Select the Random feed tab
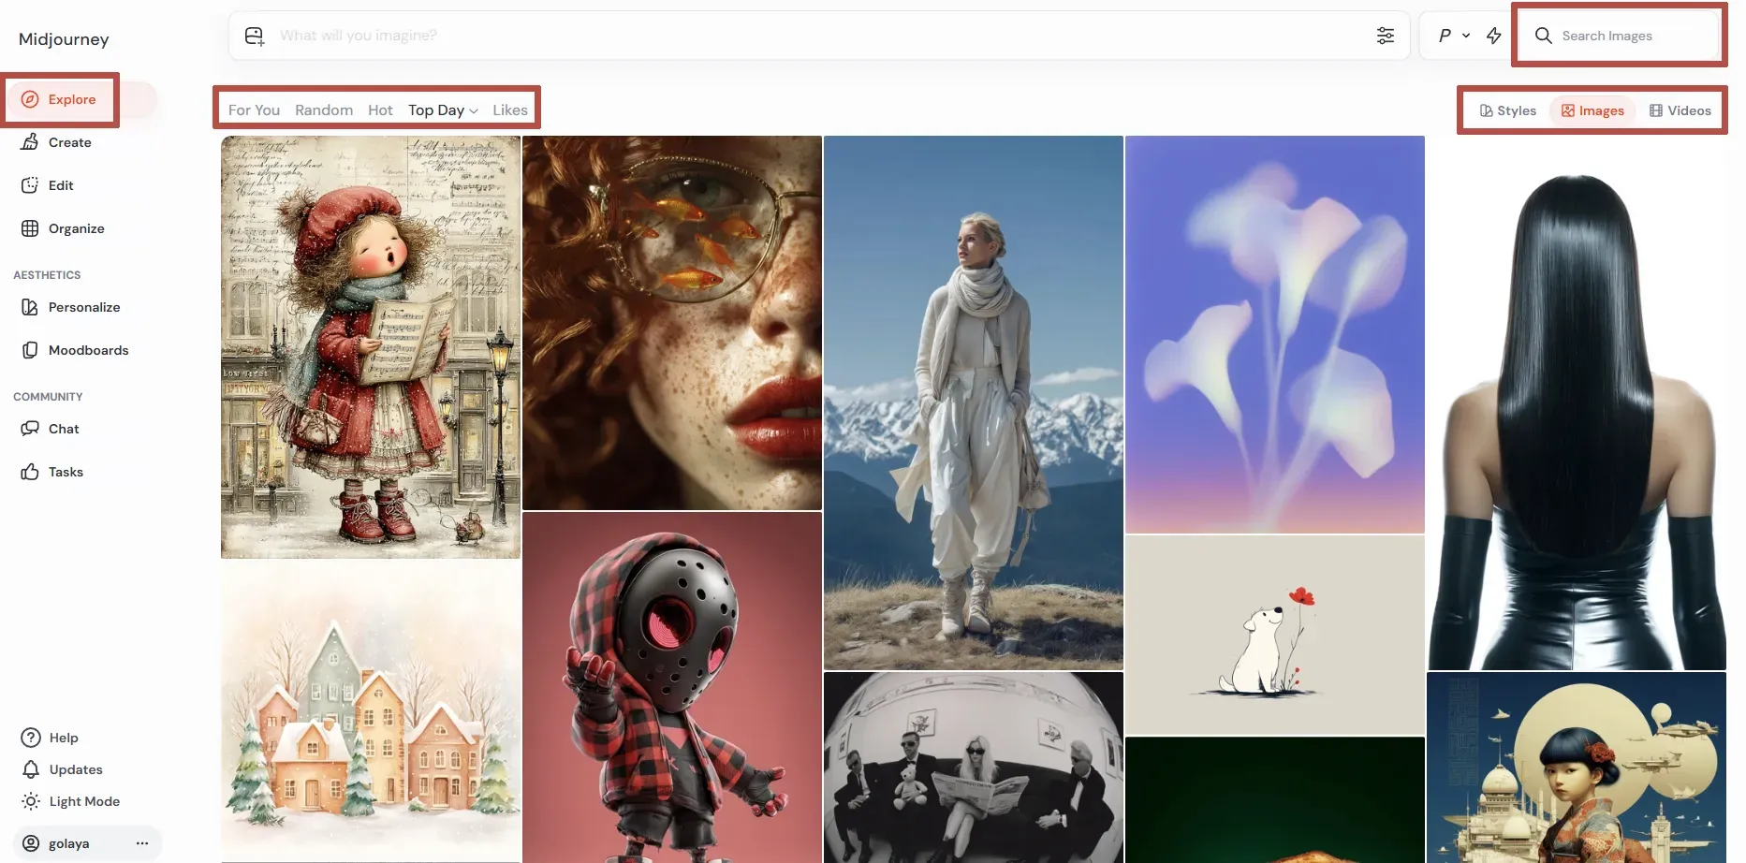 click(324, 110)
